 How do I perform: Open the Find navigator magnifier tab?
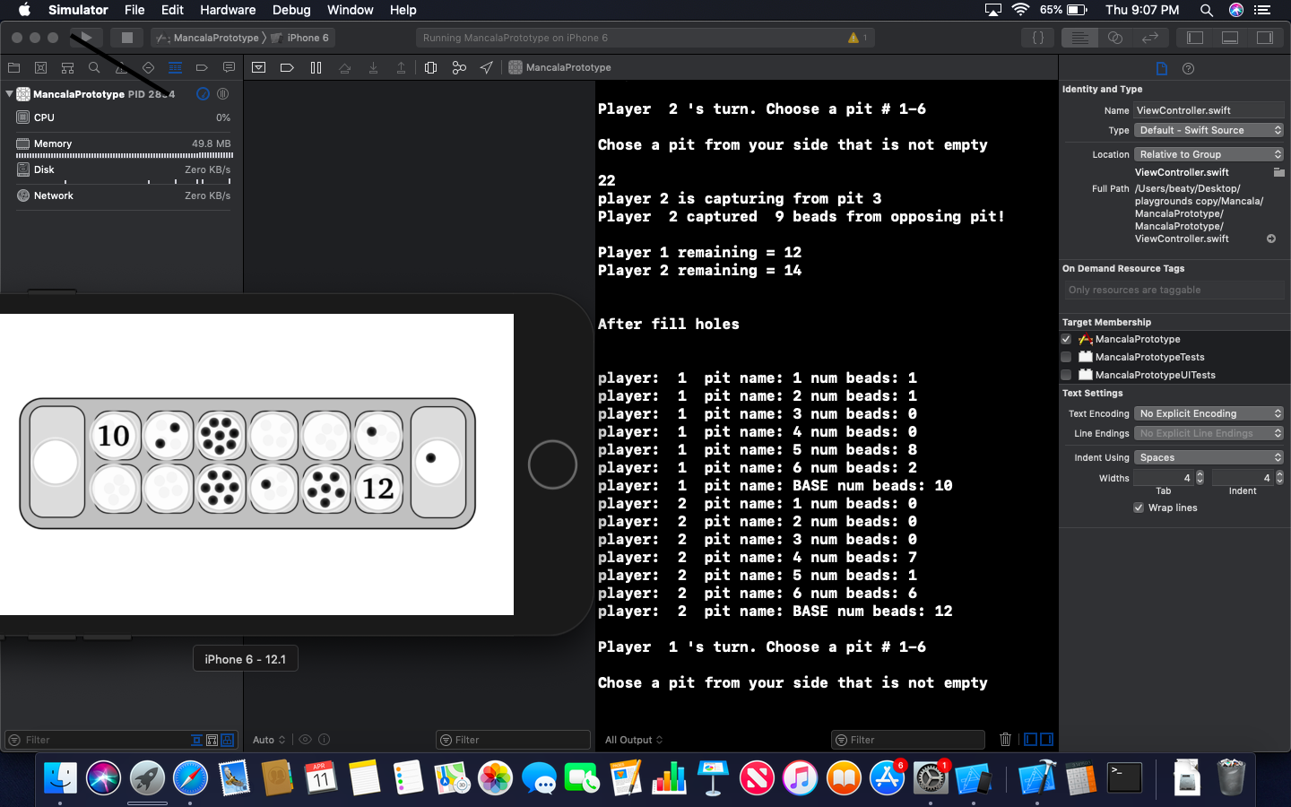pos(94,67)
